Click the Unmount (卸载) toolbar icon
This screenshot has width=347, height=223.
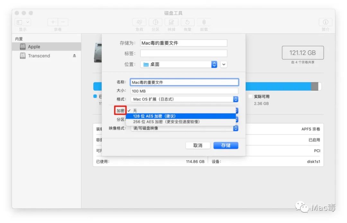(x=204, y=22)
